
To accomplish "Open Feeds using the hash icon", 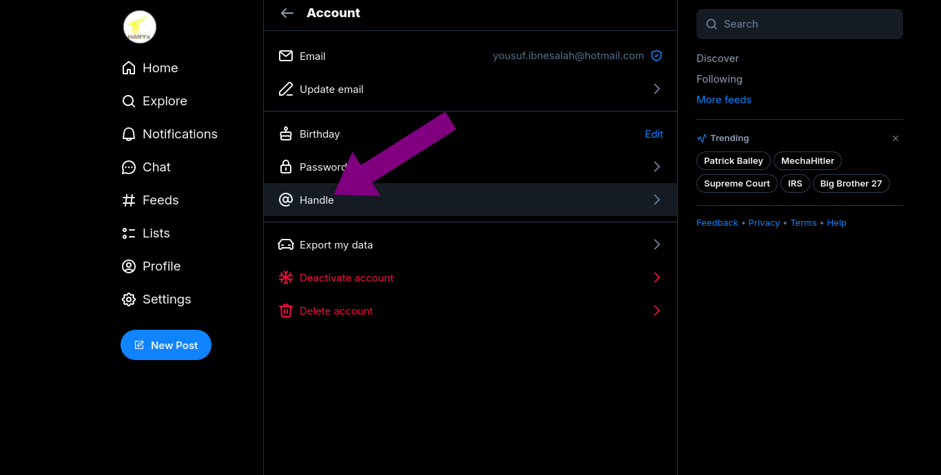I will click(129, 200).
